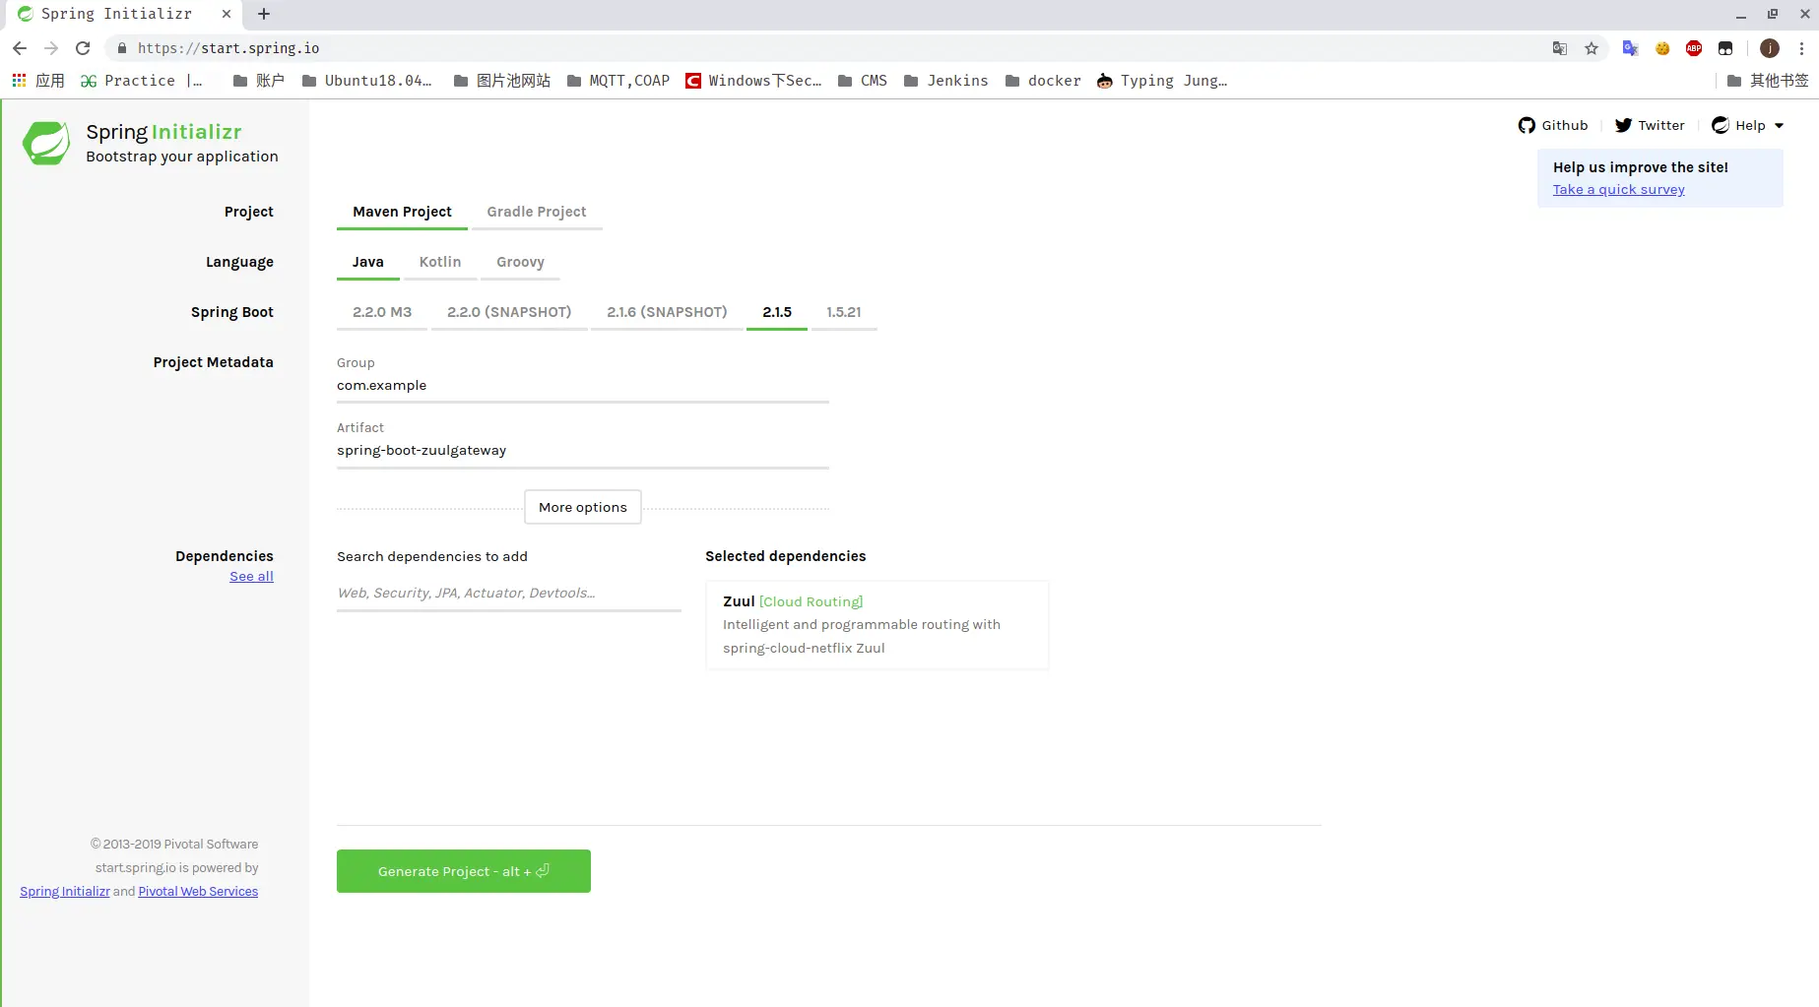
Task: Click the Generate Project button
Action: [464, 871]
